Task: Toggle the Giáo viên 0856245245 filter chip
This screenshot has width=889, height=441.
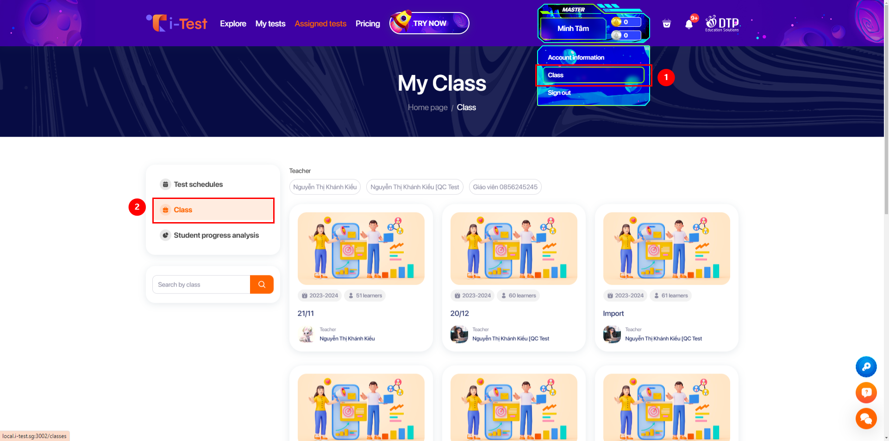Action: coord(505,187)
